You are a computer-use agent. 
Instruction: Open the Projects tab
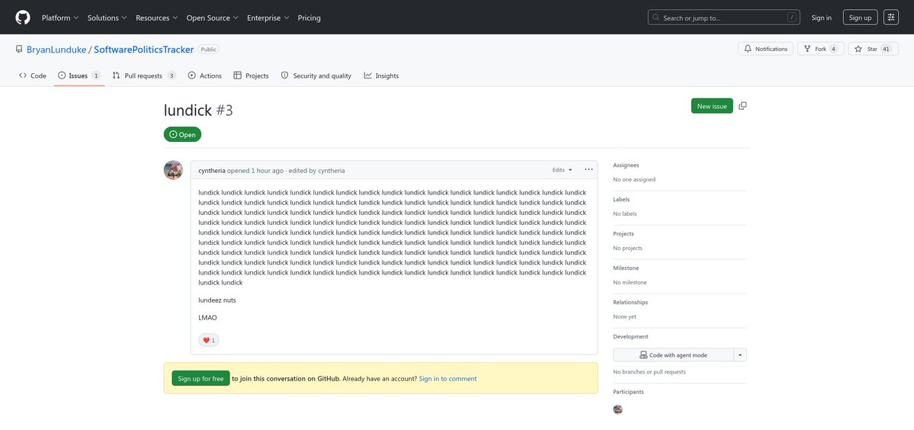click(252, 75)
